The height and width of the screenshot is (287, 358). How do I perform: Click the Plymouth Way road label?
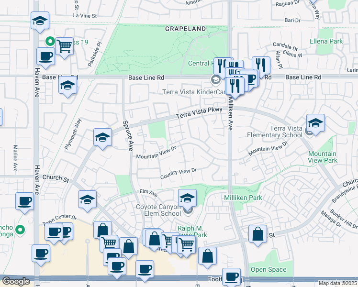73,134
